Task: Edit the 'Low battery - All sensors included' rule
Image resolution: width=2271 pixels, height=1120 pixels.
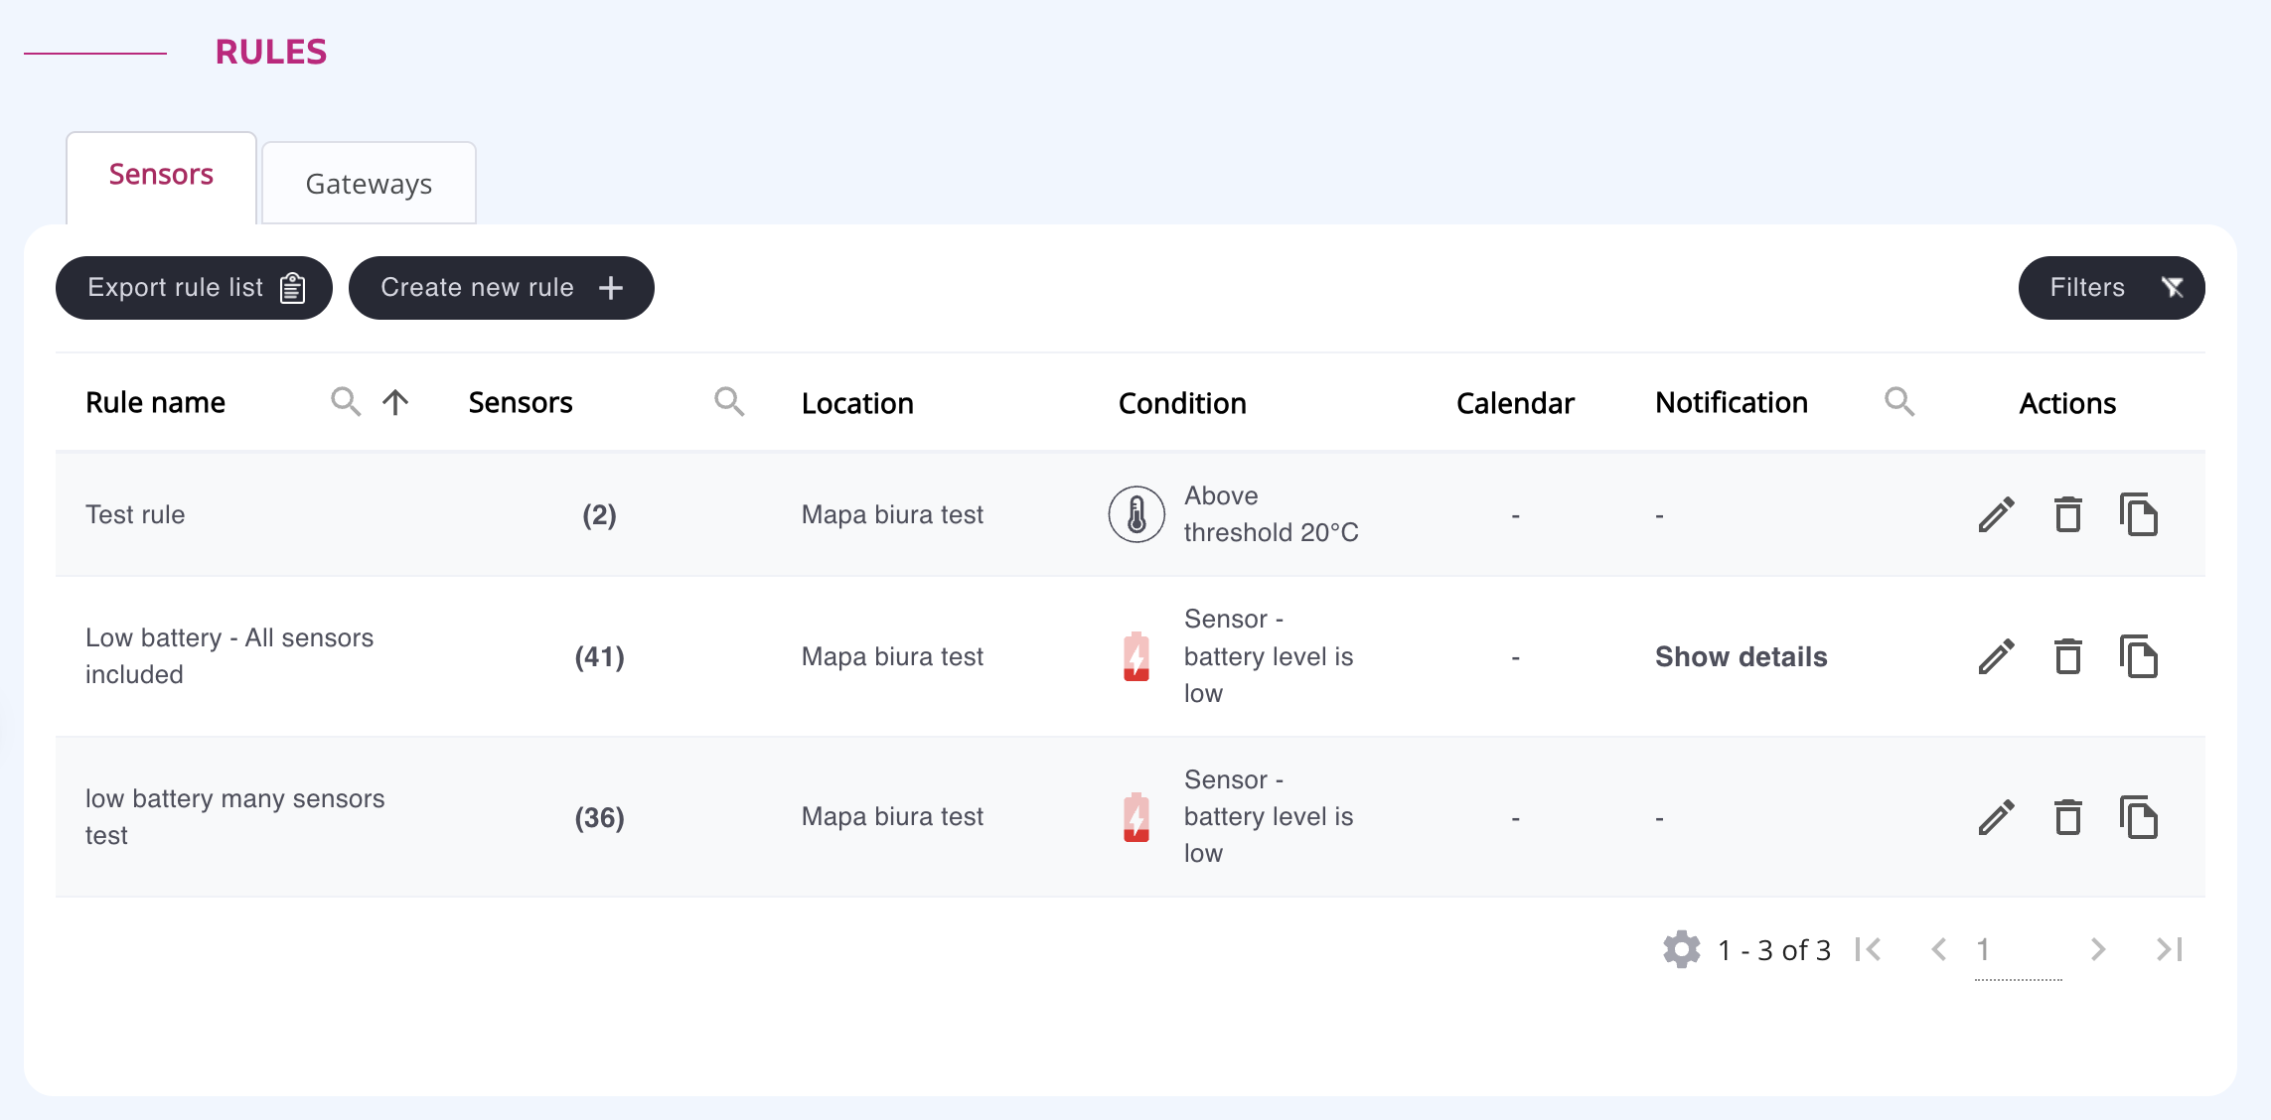Action: click(x=1996, y=656)
